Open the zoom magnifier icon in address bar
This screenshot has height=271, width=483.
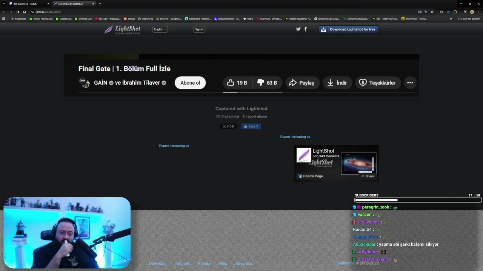(x=426, y=12)
